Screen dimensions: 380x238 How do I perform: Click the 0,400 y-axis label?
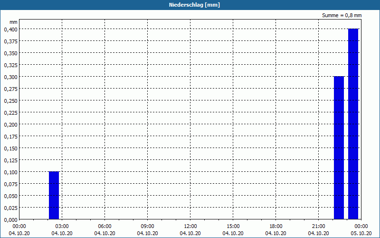10,30
